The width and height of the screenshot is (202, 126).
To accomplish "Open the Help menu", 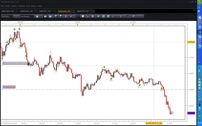I will 39,6.
